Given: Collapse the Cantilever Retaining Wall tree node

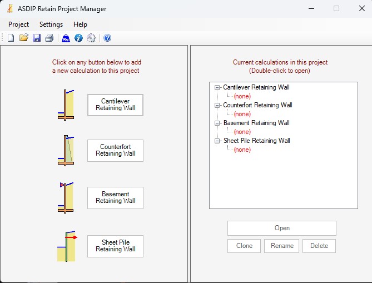Looking at the screenshot, I should tap(217, 87).
